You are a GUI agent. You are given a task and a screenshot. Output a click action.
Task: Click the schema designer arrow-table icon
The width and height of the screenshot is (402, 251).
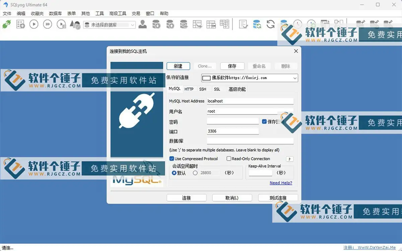click(x=197, y=24)
